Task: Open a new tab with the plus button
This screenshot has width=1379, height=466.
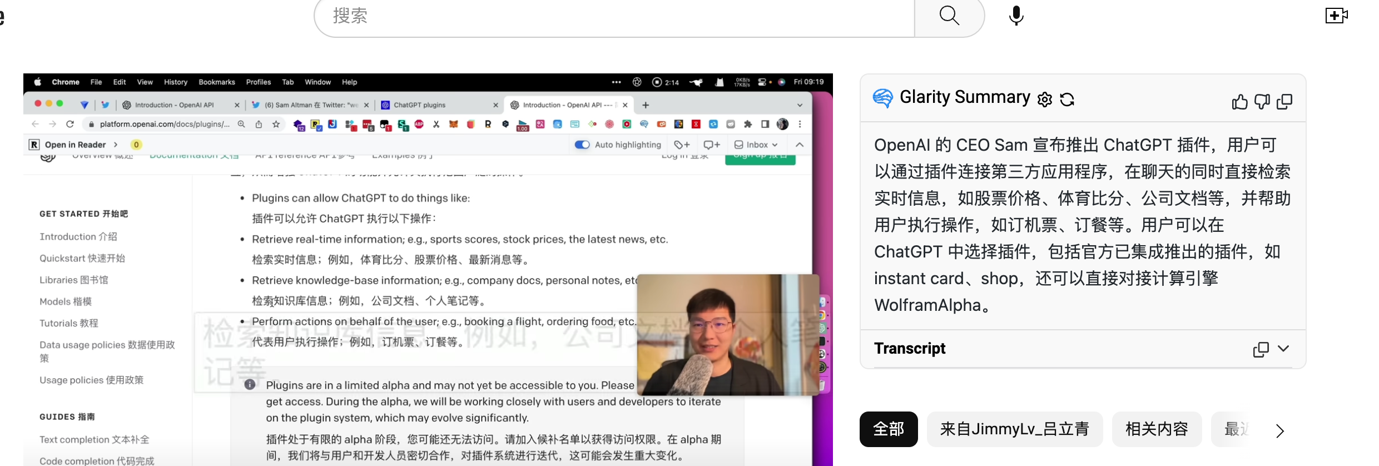Action: 646,105
